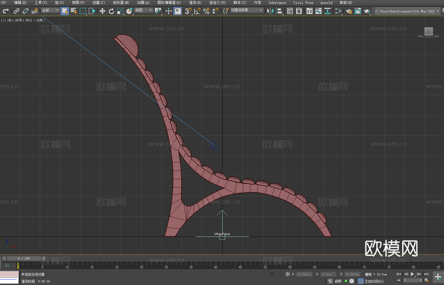The height and width of the screenshot is (285, 444).
Task: Open Render Setup teapot icon
Action: point(349,11)
